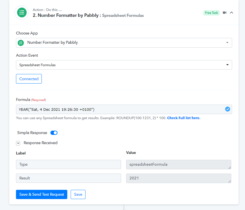Click the dropdown arrow of Choose App
245x210 pixels.
227,43
